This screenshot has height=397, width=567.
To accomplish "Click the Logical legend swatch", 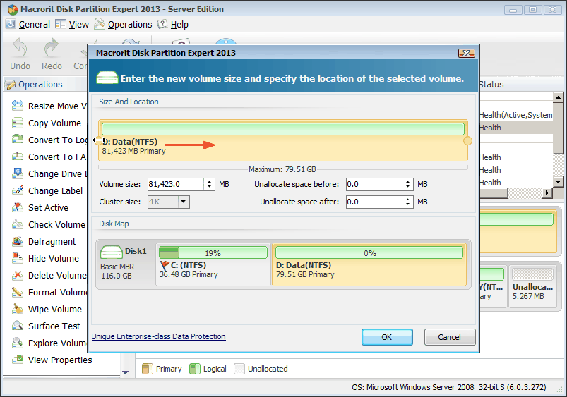I will tap(195, 369).
